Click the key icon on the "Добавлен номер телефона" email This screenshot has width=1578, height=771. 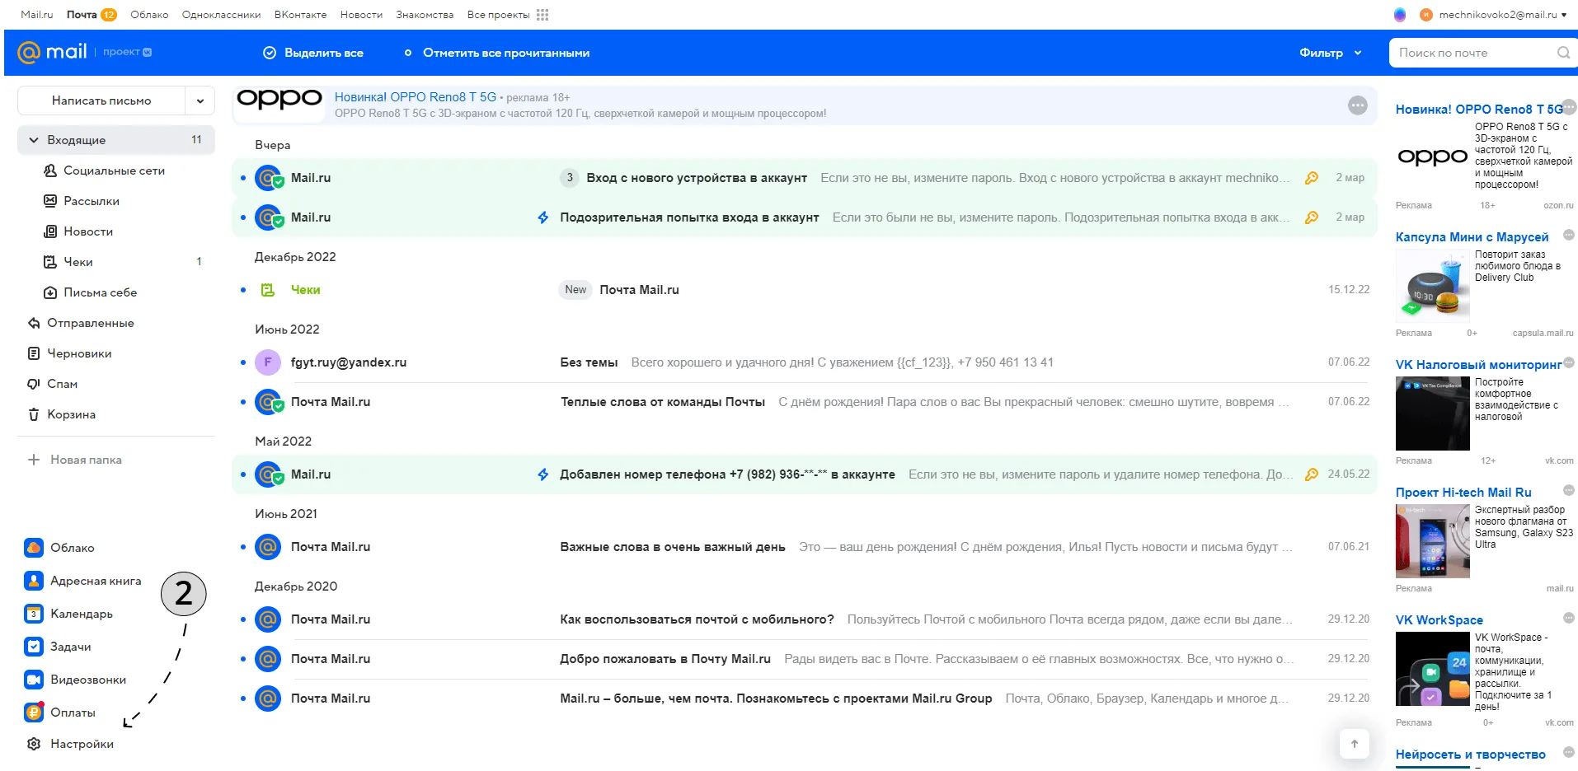(1311, 474)
